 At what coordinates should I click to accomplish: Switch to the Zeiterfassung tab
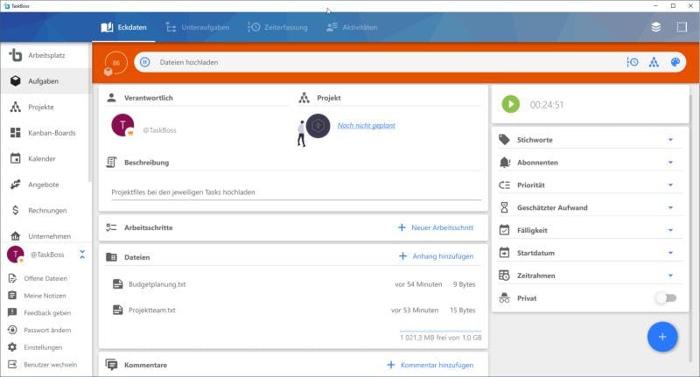click(277, 27)
